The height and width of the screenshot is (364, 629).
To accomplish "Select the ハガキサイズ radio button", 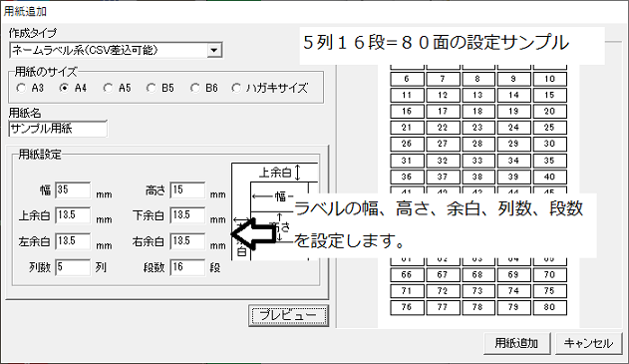I will (x=236, y=88).
